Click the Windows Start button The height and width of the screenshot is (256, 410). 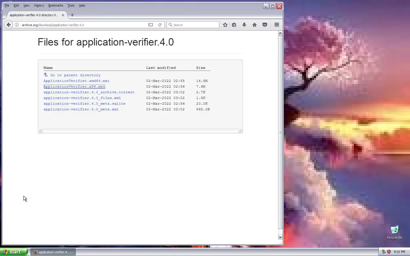pyautogui.click(x=14, y=252)
